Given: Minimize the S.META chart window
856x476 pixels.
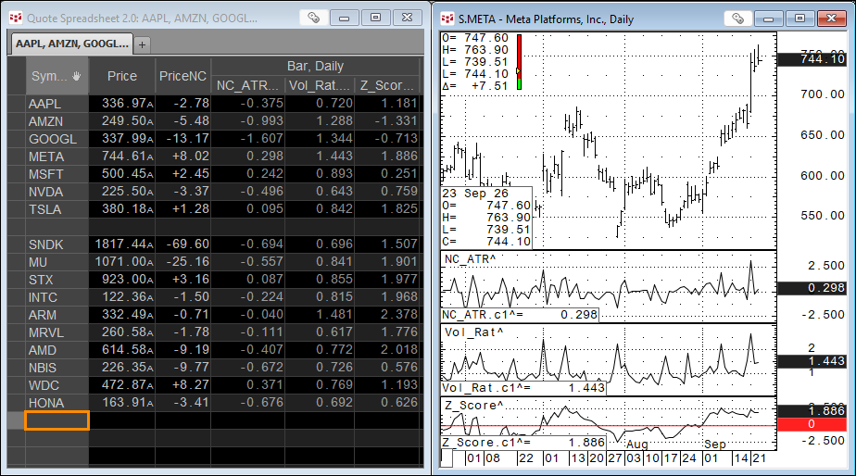Looking at the screenshot, I should coord(769,19).
